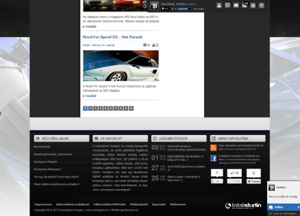
Task: Open the user profile icon in top bar
Action: click(x=219, y=5)
